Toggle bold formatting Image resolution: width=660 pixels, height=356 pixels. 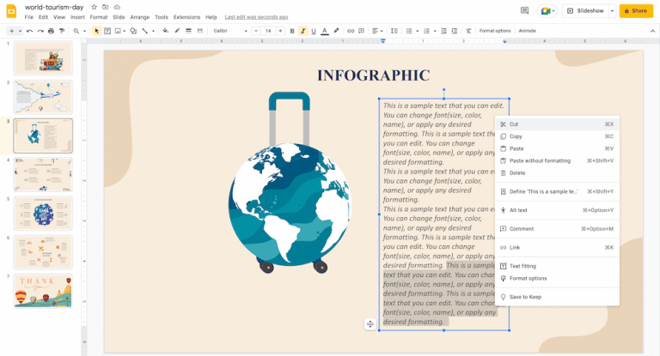coord(292,31)
